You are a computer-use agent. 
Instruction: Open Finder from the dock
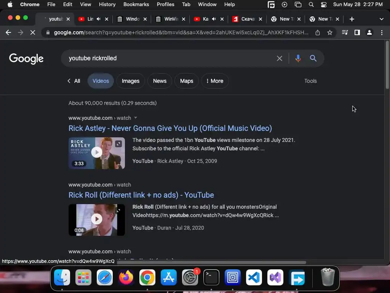(x=62, y=277)
